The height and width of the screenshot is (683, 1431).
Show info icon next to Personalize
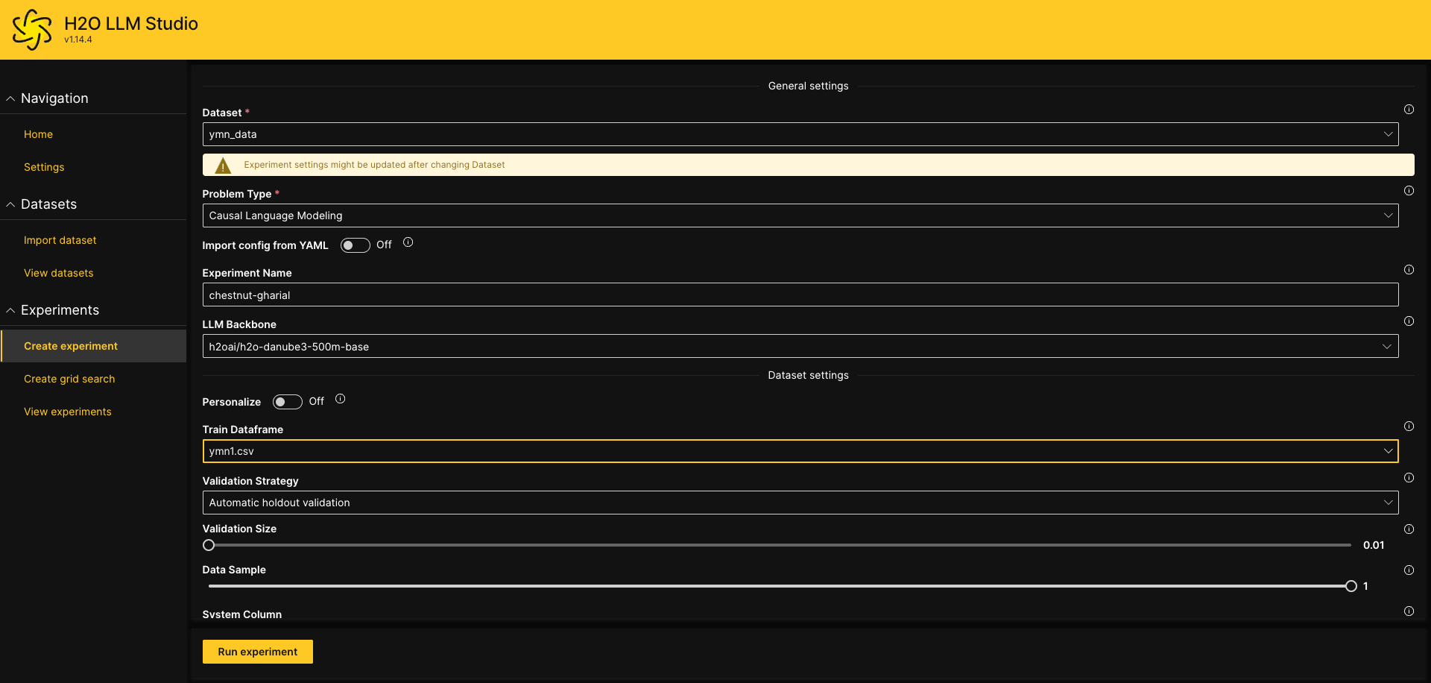[x=340, y=399]
